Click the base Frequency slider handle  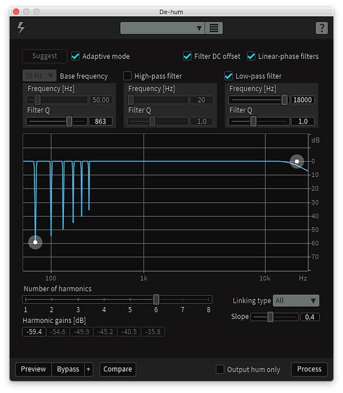coord(37,100)
